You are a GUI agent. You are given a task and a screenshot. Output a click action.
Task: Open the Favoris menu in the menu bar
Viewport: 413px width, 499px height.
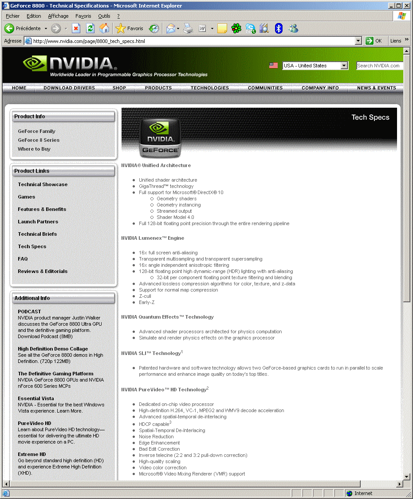click(83, 16)
